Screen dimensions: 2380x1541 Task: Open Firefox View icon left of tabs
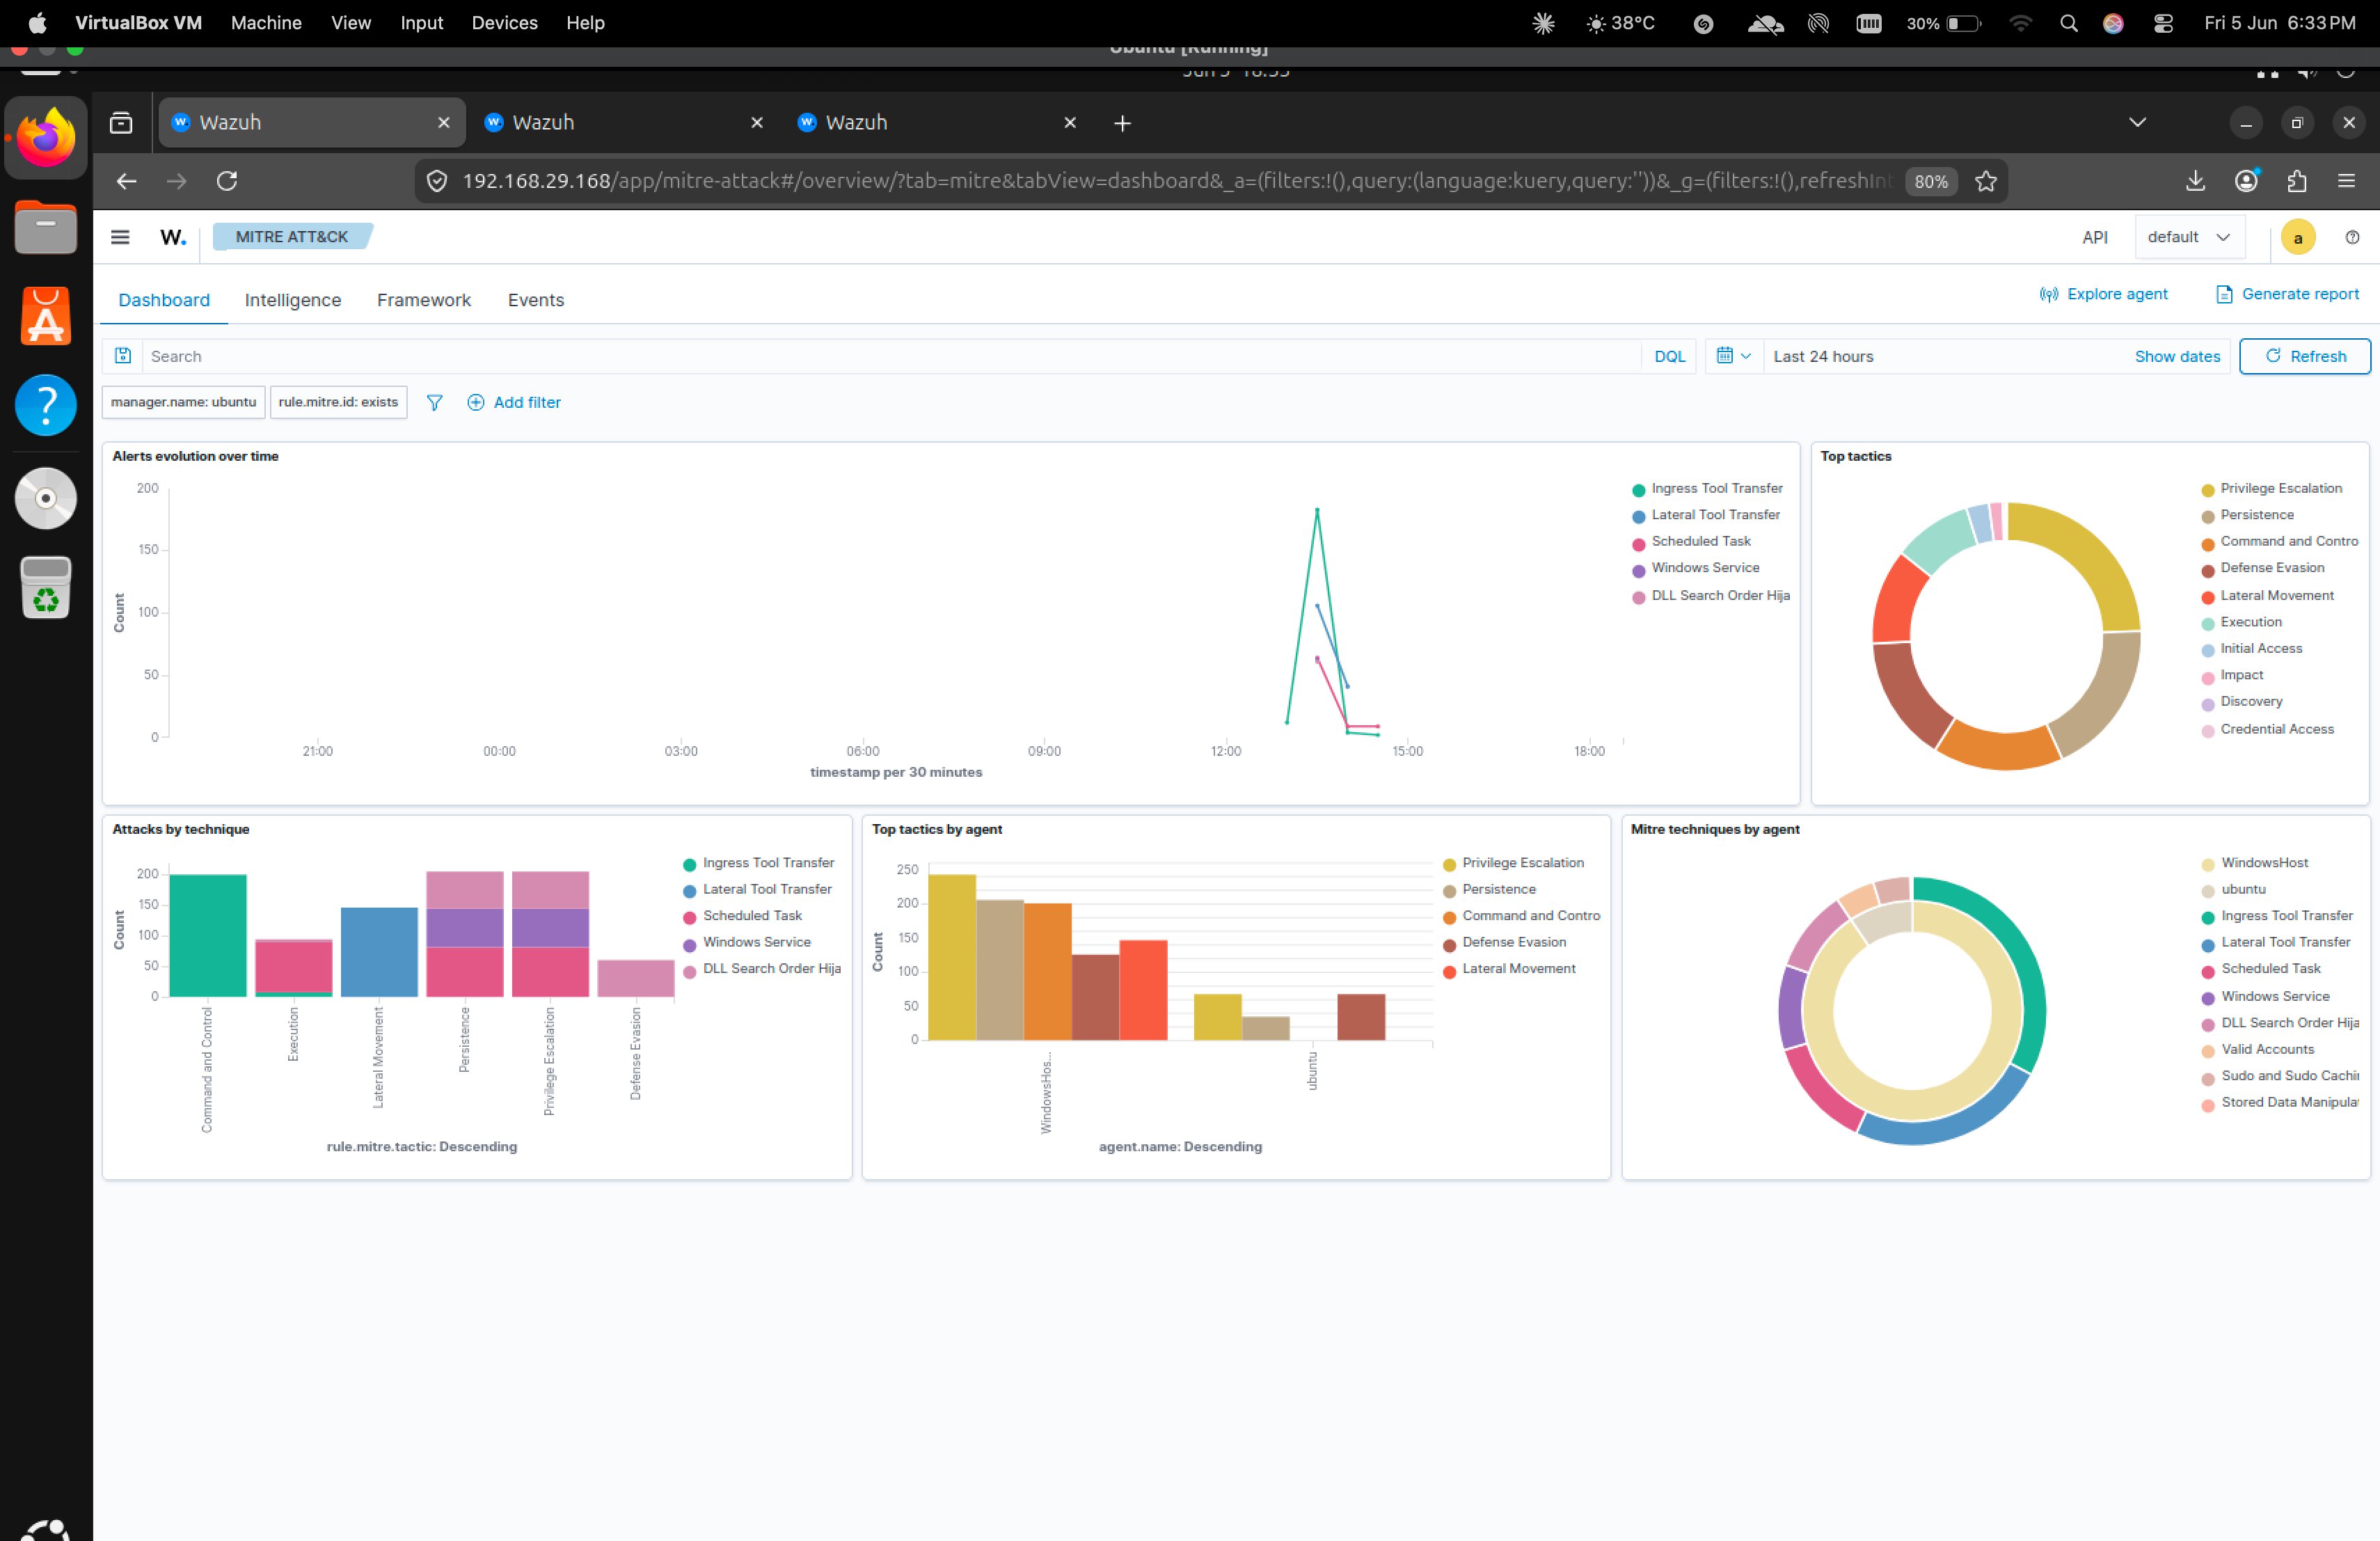(121, 123)
